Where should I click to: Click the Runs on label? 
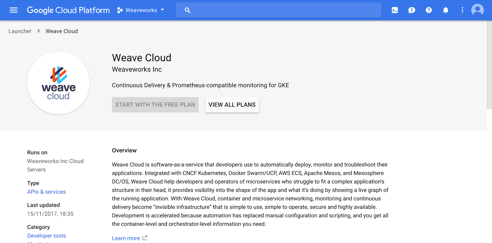click(x=37, y=153)
